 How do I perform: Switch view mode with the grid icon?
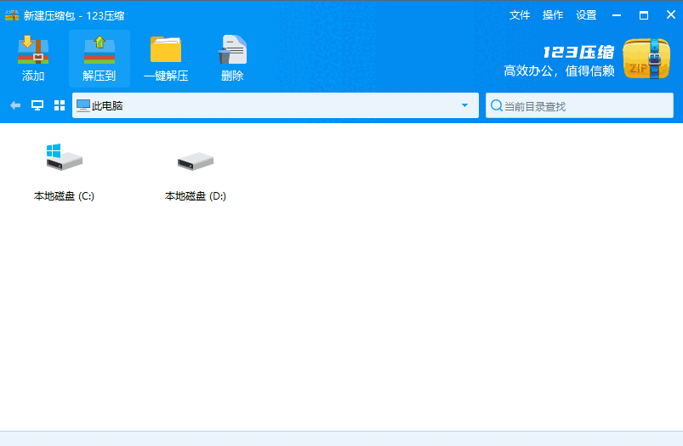coord(60,105)
